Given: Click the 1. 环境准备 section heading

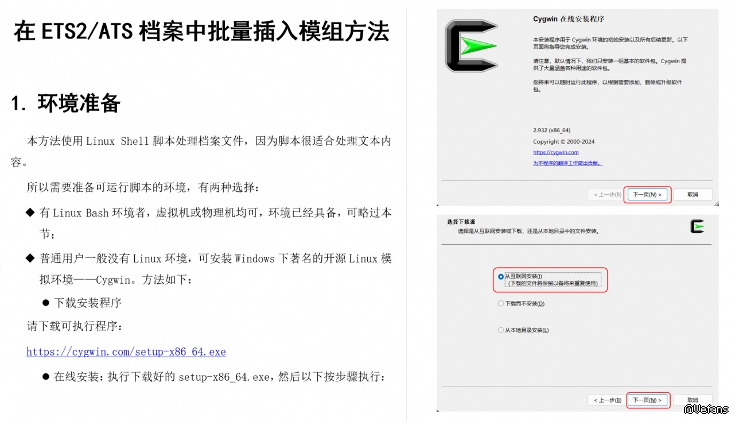Looking at the screenshot, I should [x=66, y=103].
